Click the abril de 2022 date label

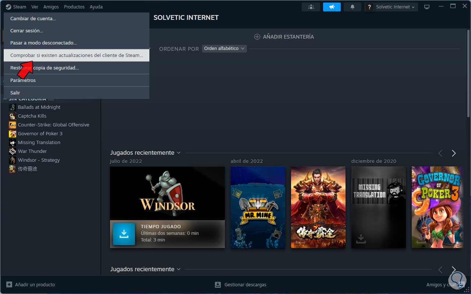click(247, 161)
